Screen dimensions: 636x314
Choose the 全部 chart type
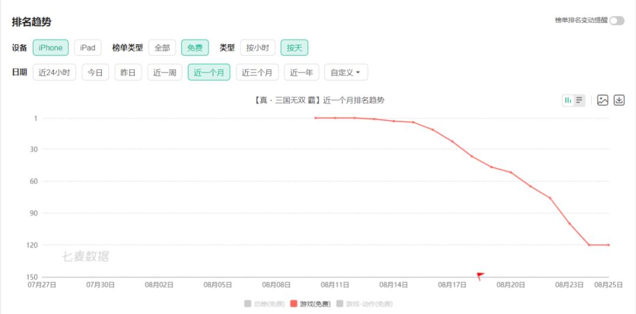click(162, 48)
